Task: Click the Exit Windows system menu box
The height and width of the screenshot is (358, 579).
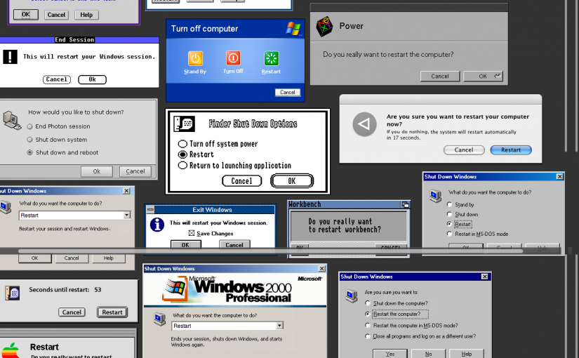Action: pyautogui.click(x=150, y=209)
